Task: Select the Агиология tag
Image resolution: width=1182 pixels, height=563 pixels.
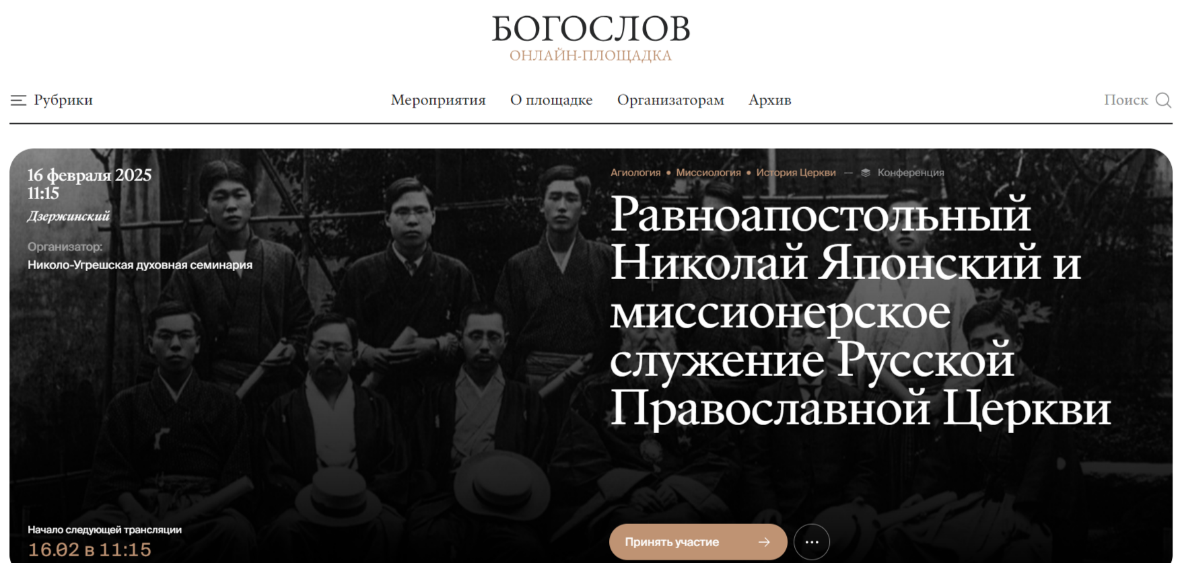Action: point(635,173)
